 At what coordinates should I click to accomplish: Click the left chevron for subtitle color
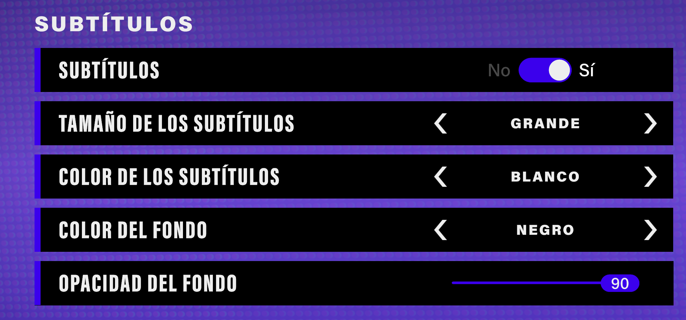point(440,177)
